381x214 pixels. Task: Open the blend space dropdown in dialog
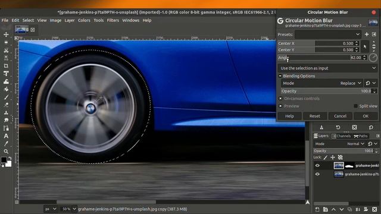point(370,83)
